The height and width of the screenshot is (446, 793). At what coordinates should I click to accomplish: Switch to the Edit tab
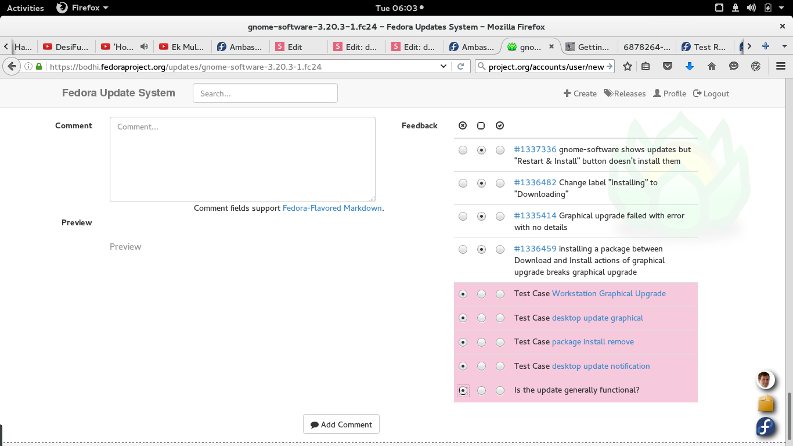[298, 46]
